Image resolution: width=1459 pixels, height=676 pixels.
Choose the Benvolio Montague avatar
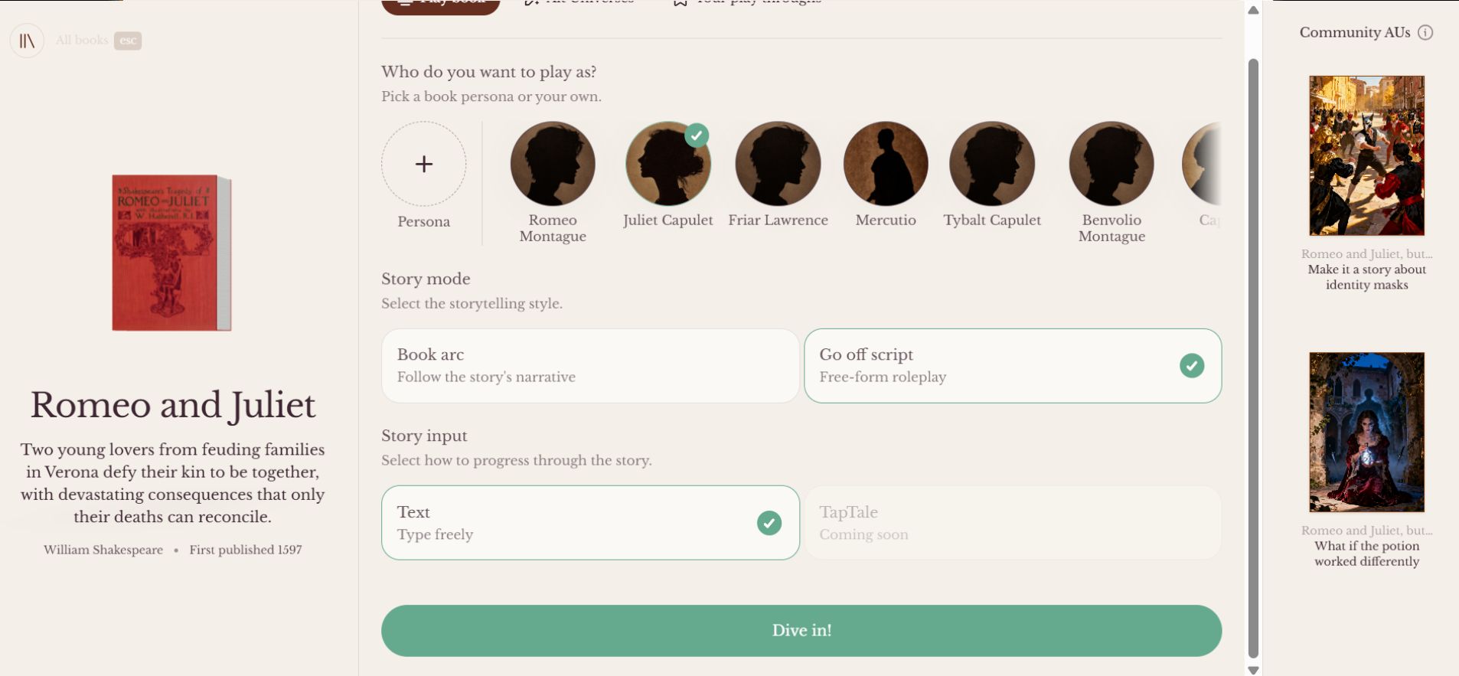[1111, 164]
